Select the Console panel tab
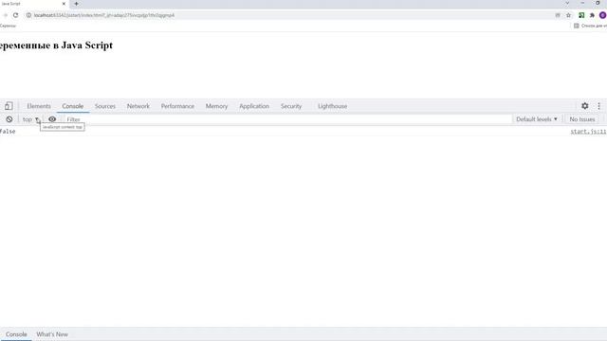 click(73, 106)
